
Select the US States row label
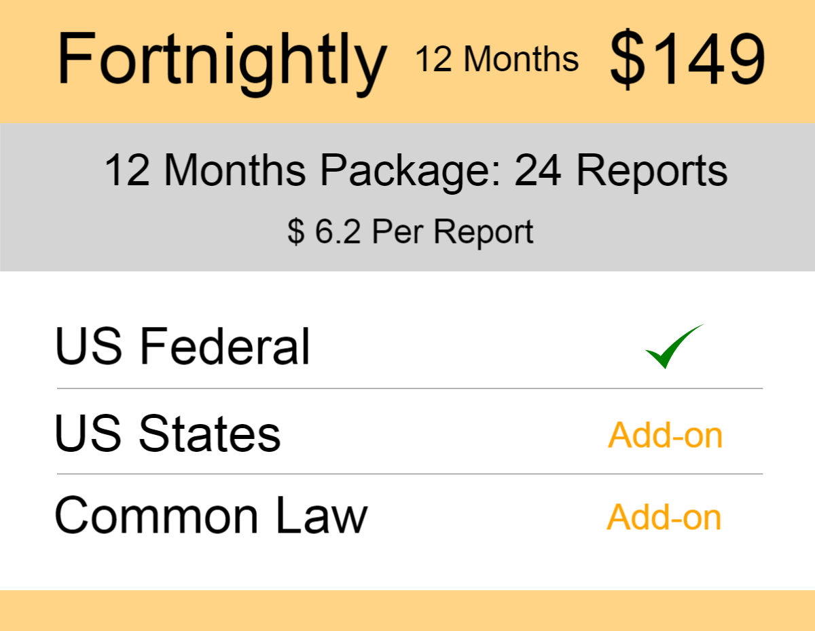click(x=167, y=434)
